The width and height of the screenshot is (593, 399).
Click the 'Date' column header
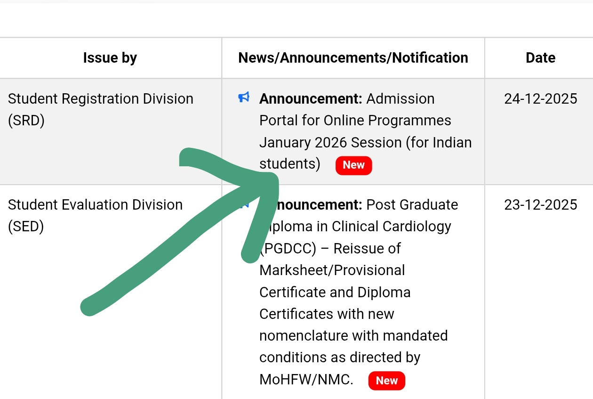click(x=540, y=58)
